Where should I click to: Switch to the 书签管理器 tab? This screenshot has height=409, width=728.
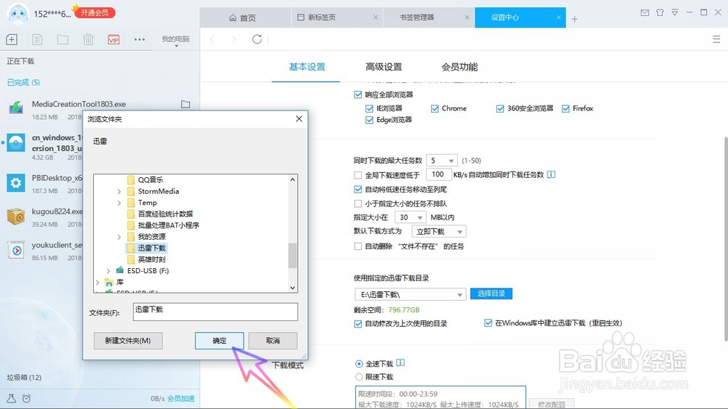coord(429,17)
